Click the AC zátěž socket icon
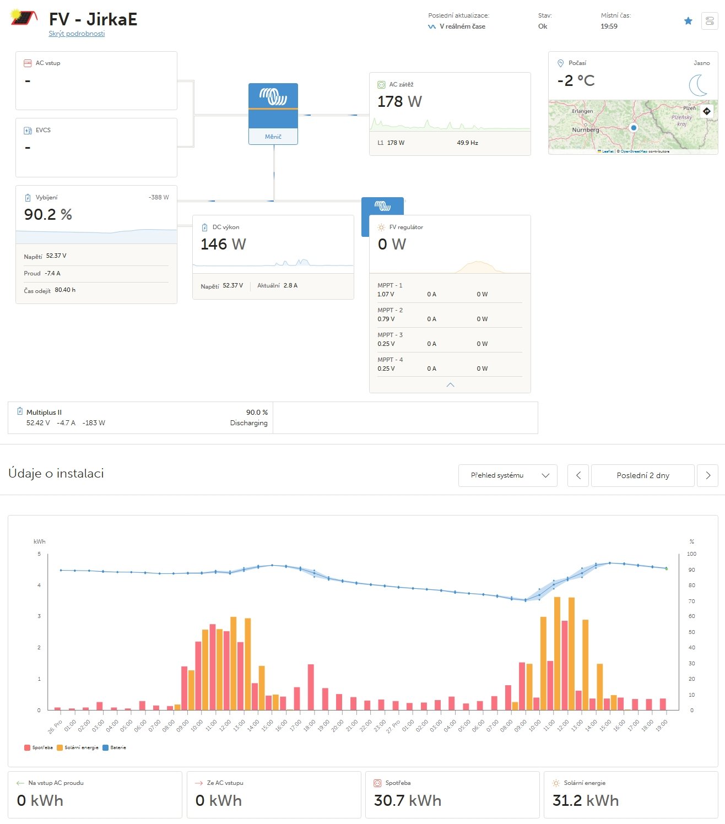The image size is (725, 824). point(381,84)
